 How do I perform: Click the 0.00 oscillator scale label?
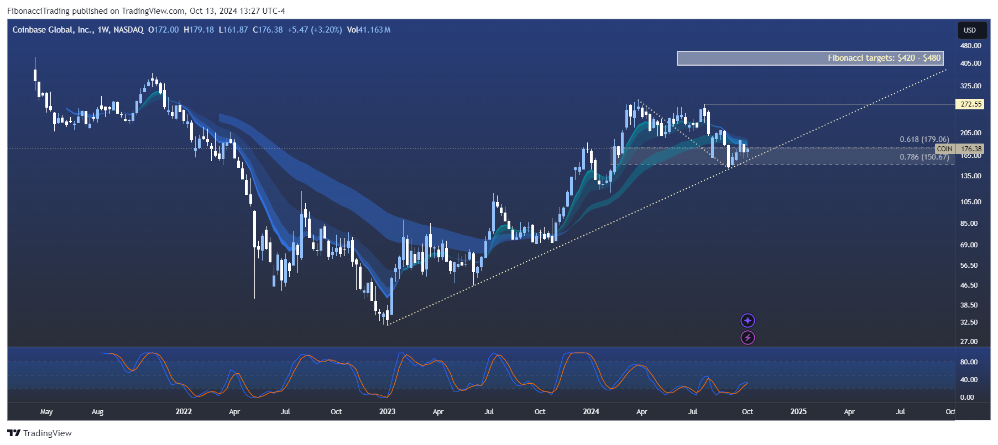coord(968,398)
